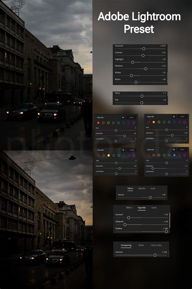
Task: Click the Tint slider handle
Action: tap(142, 103)
